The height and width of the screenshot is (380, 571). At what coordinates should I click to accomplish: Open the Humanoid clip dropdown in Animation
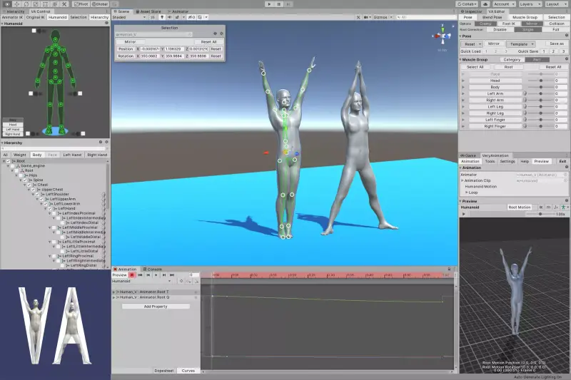coord(141,281)
